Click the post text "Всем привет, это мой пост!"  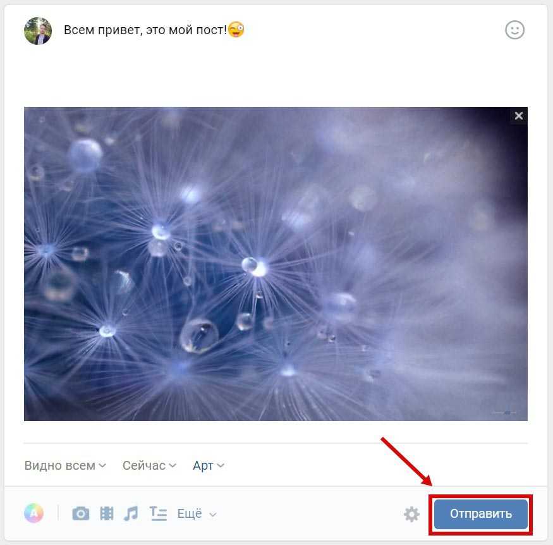(x=145, y=30)
